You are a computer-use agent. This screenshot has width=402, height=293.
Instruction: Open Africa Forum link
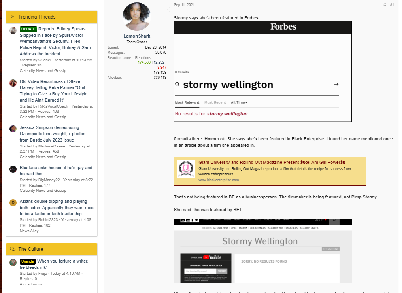click(31, 284)
